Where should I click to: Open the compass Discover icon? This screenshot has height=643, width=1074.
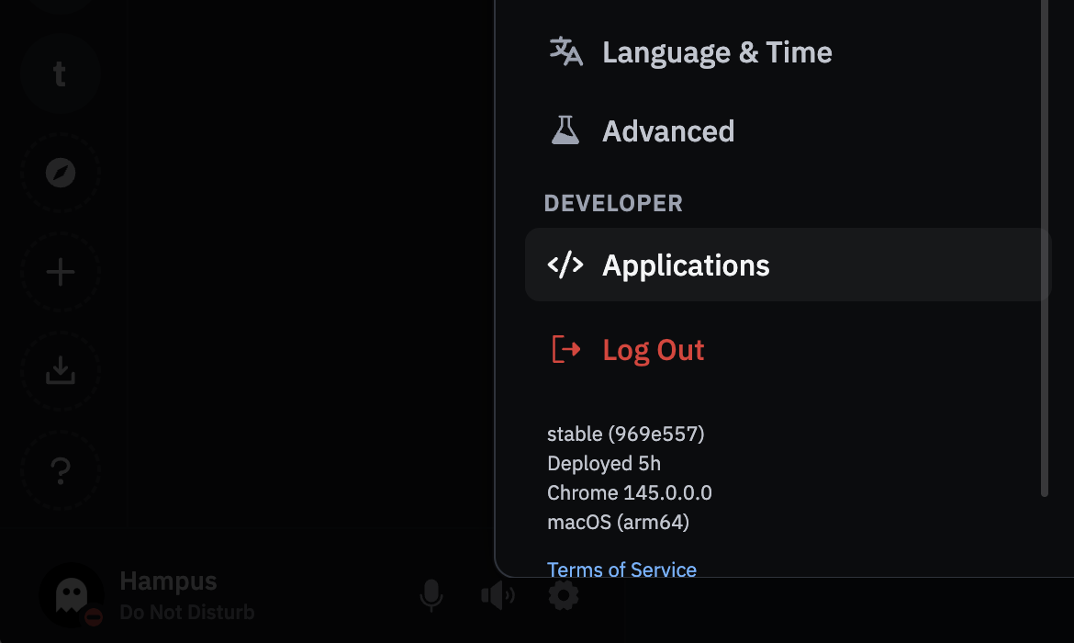[x=61, y=173]
